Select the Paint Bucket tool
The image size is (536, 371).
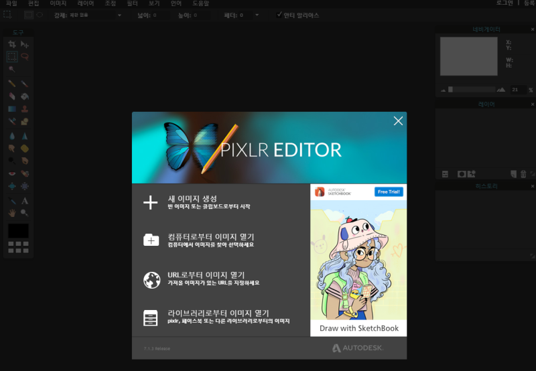[x=25, y=96]
